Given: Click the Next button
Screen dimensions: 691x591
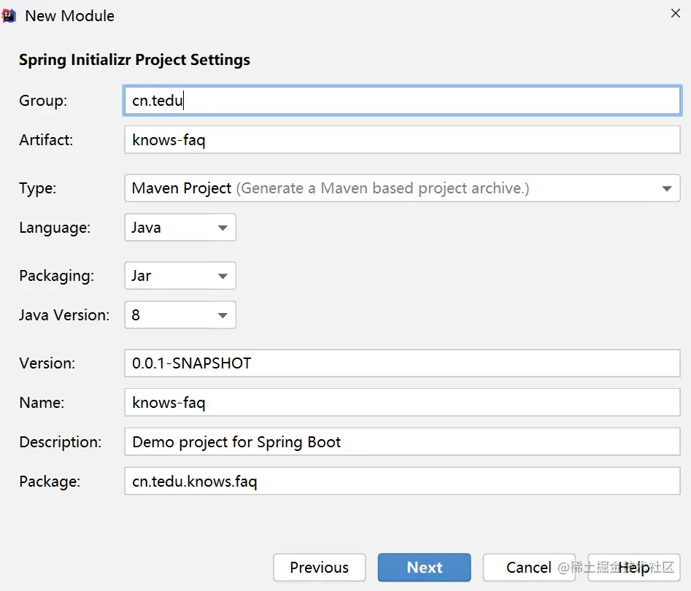Looking at the screenshot, I should (x=424, y=568).
